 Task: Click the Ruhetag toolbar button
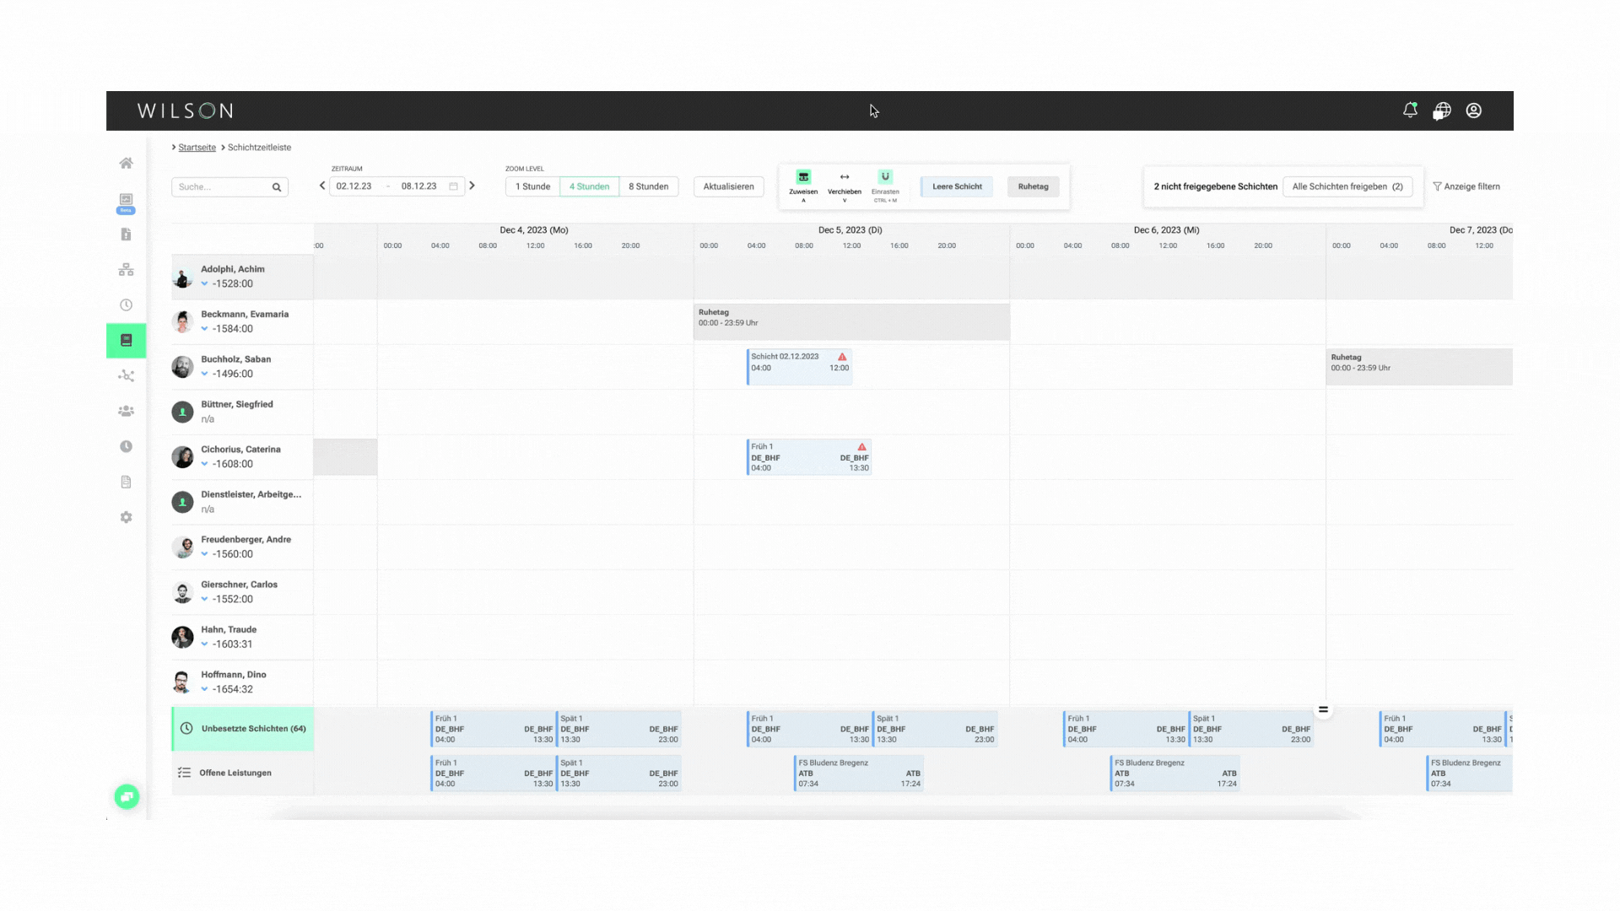click(x=1033, y=186)
